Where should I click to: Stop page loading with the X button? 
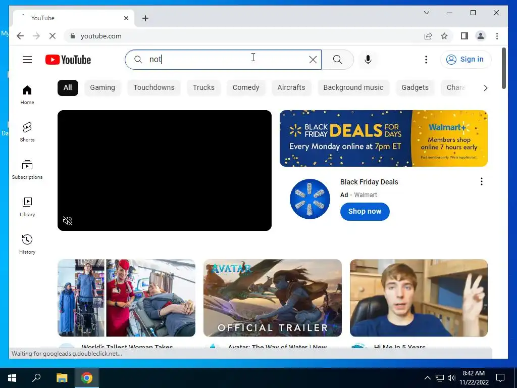pyautogui.click(x=52, y=36)
